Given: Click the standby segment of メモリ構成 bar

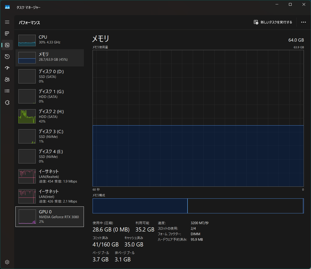Looking at the screenshot, I should click(245, 206).
